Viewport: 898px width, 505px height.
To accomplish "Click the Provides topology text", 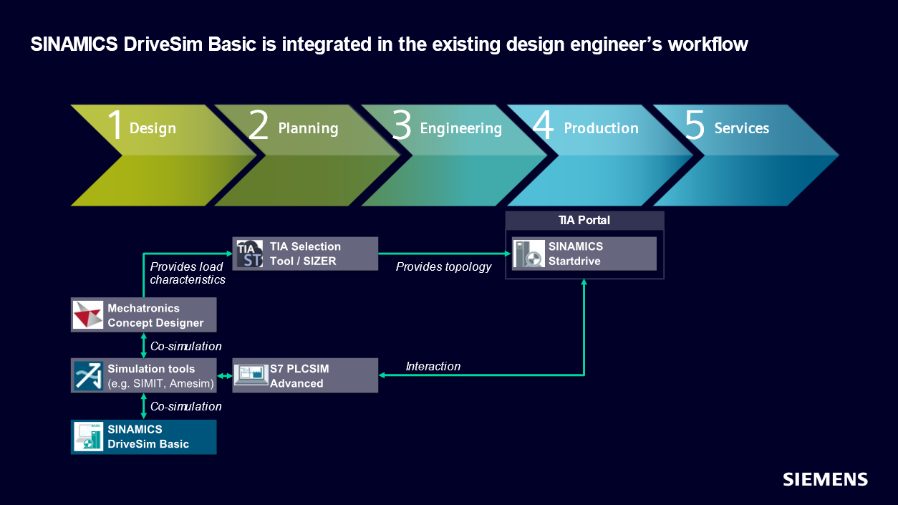I will (444, 266).
